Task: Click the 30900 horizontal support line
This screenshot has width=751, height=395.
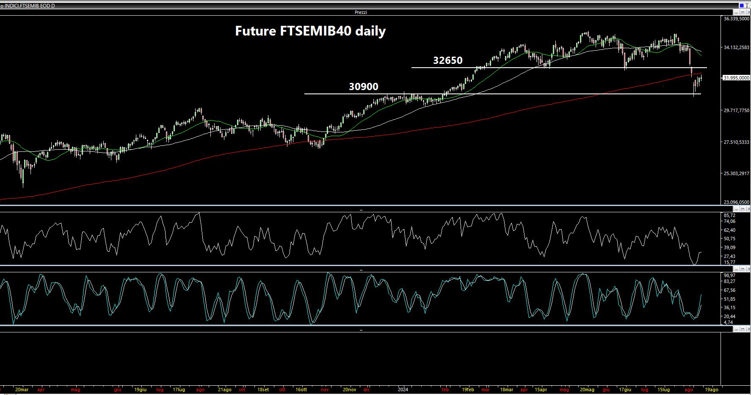Action: pyautogui.click(x=503, y=94)
